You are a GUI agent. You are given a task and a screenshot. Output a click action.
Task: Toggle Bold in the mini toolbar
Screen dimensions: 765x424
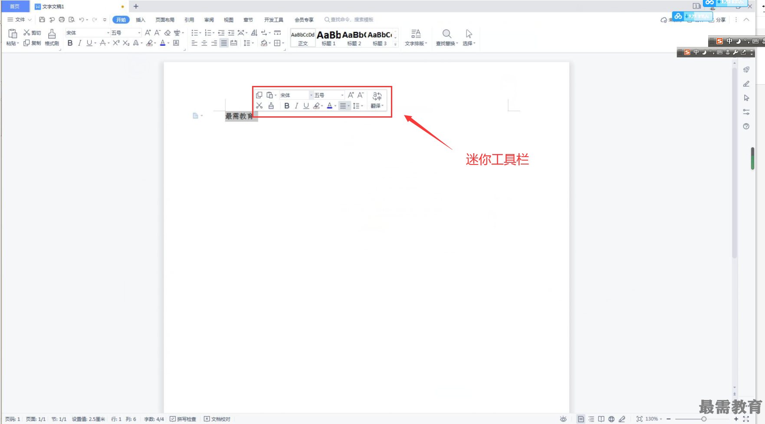(287, 105)
